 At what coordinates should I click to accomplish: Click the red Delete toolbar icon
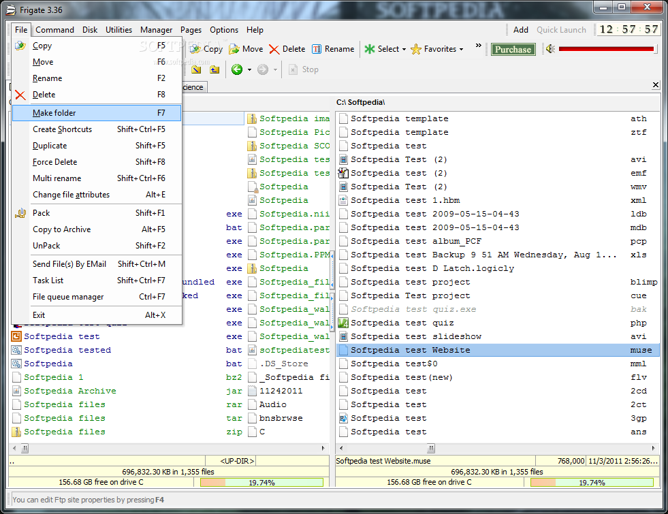pyautogui.click(x=274, y=50)
